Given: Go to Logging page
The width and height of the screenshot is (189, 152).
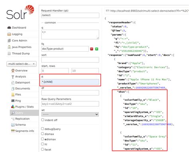Looking at the screenshot, I should point(17,34).
